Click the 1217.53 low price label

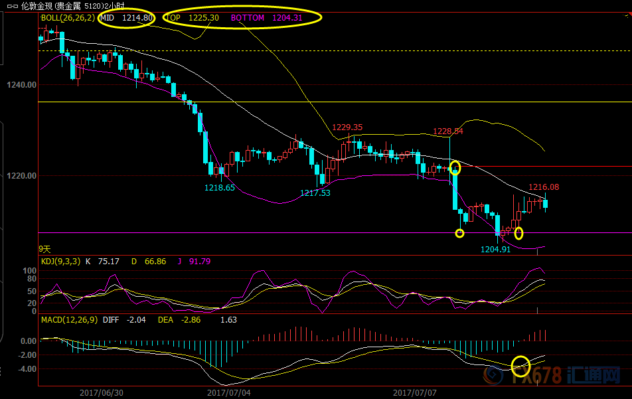click(x=315, y=193)
